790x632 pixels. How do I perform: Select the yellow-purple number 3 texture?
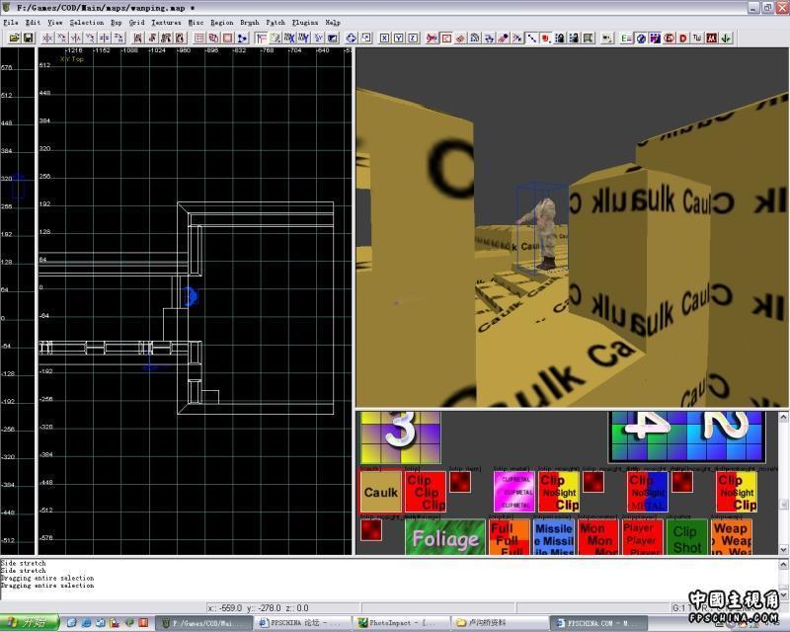click(401, 436)
